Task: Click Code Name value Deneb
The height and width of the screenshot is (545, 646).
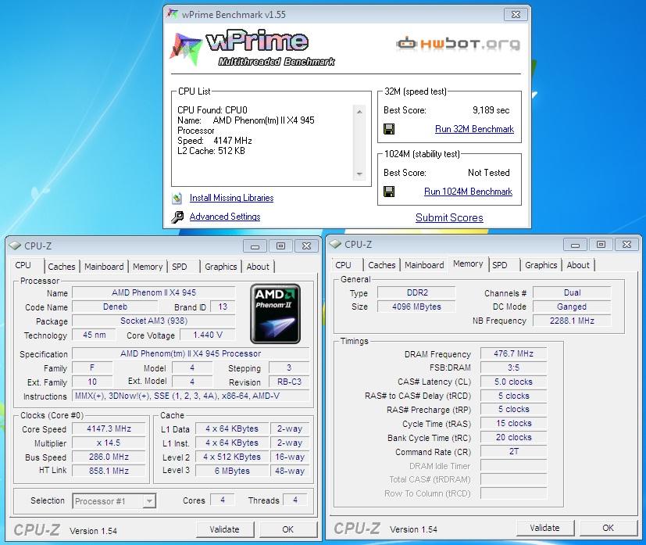Action: pyautogui.click(x=115, y=307)
